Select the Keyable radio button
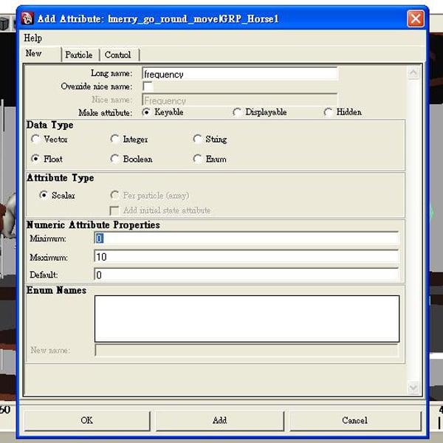The height and width of the screenshot is (443, 443). point(146,112)
